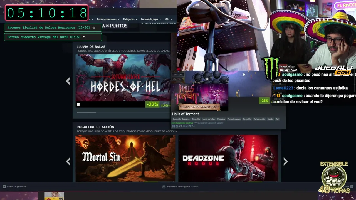Screen dimensions: 356x200
Task: Open the Recomendaciones dropdown menu
Action: pyautogui.click(x=108, y=19)
